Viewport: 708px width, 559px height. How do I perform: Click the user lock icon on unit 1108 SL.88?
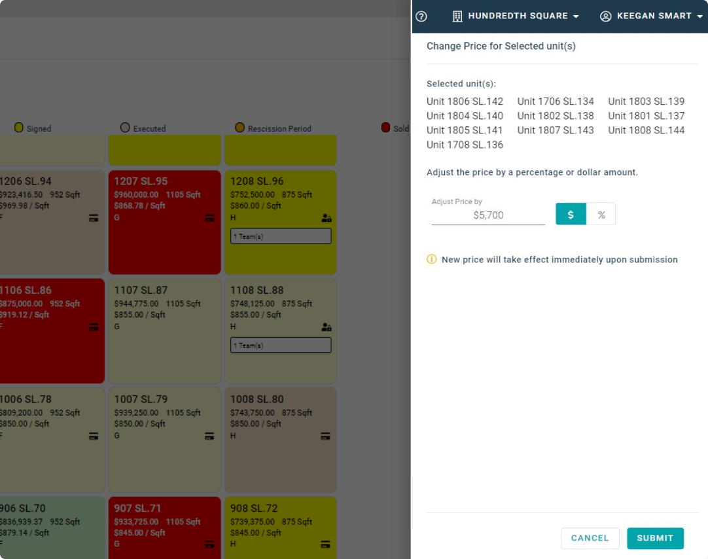point(326,327)
